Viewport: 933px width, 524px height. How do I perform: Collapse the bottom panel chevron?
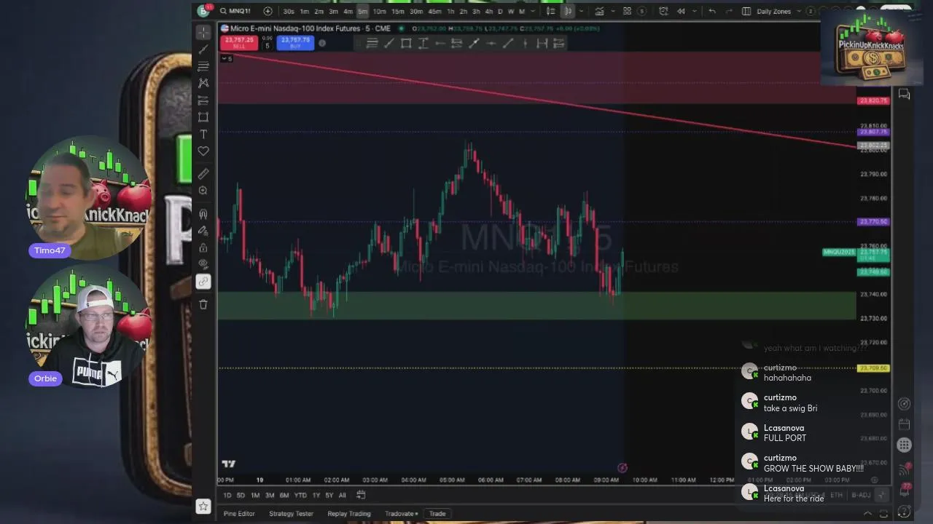[x=868, y=514]
